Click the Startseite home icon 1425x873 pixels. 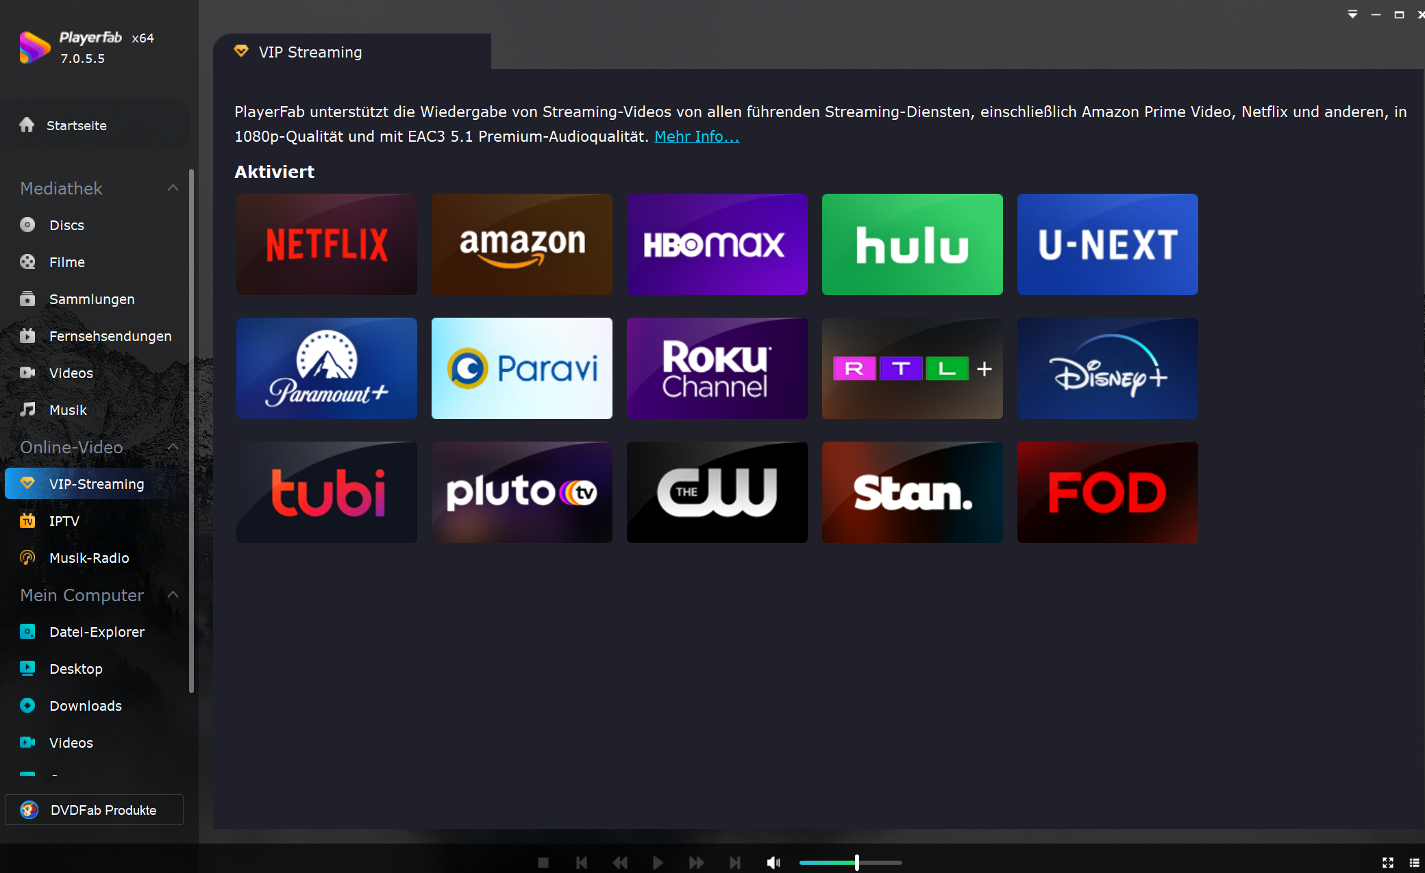pyautogui.click(x=27, y=125)
